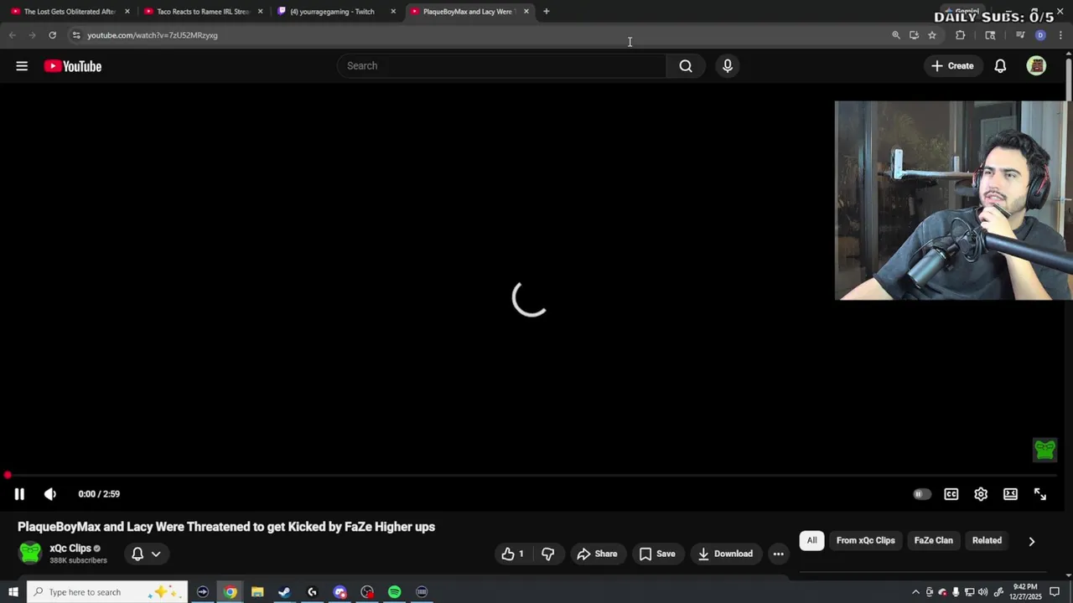
Task: Open the Extensions puzzle icon
Action: click(x=961, y=35)
